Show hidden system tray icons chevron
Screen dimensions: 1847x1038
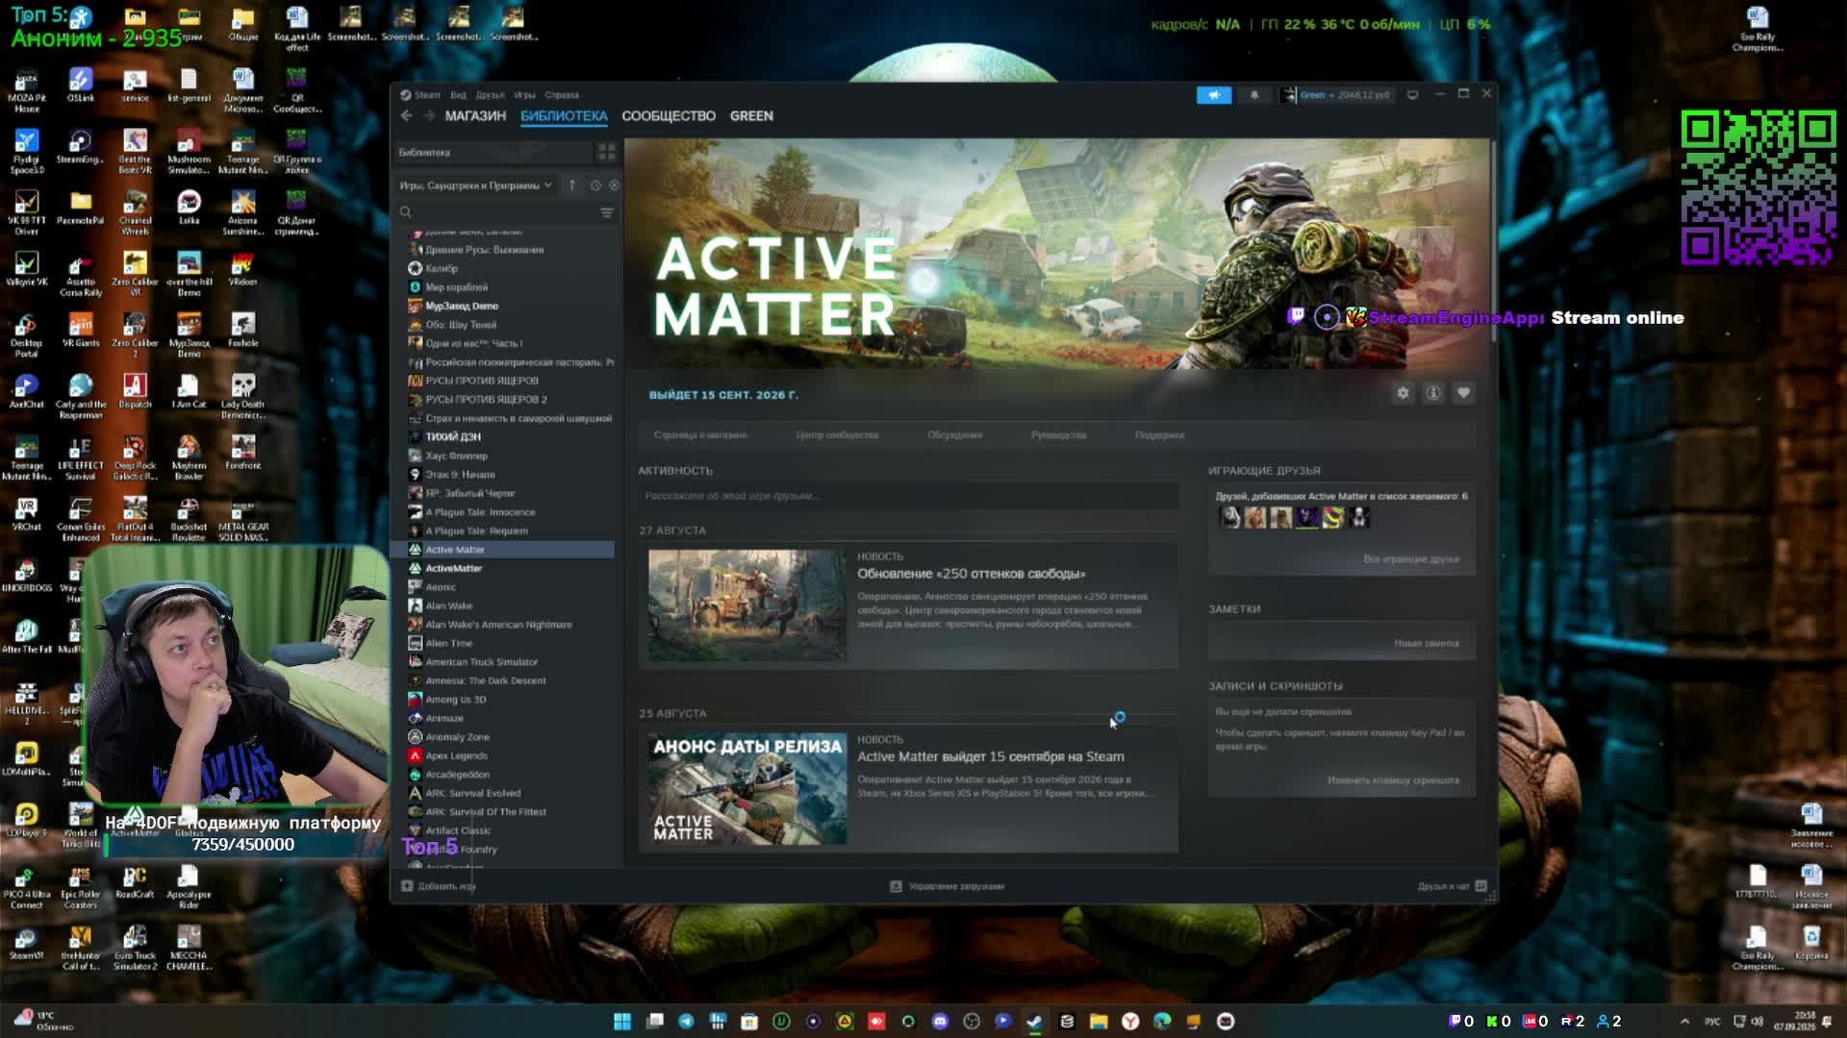point(1684,1022)
